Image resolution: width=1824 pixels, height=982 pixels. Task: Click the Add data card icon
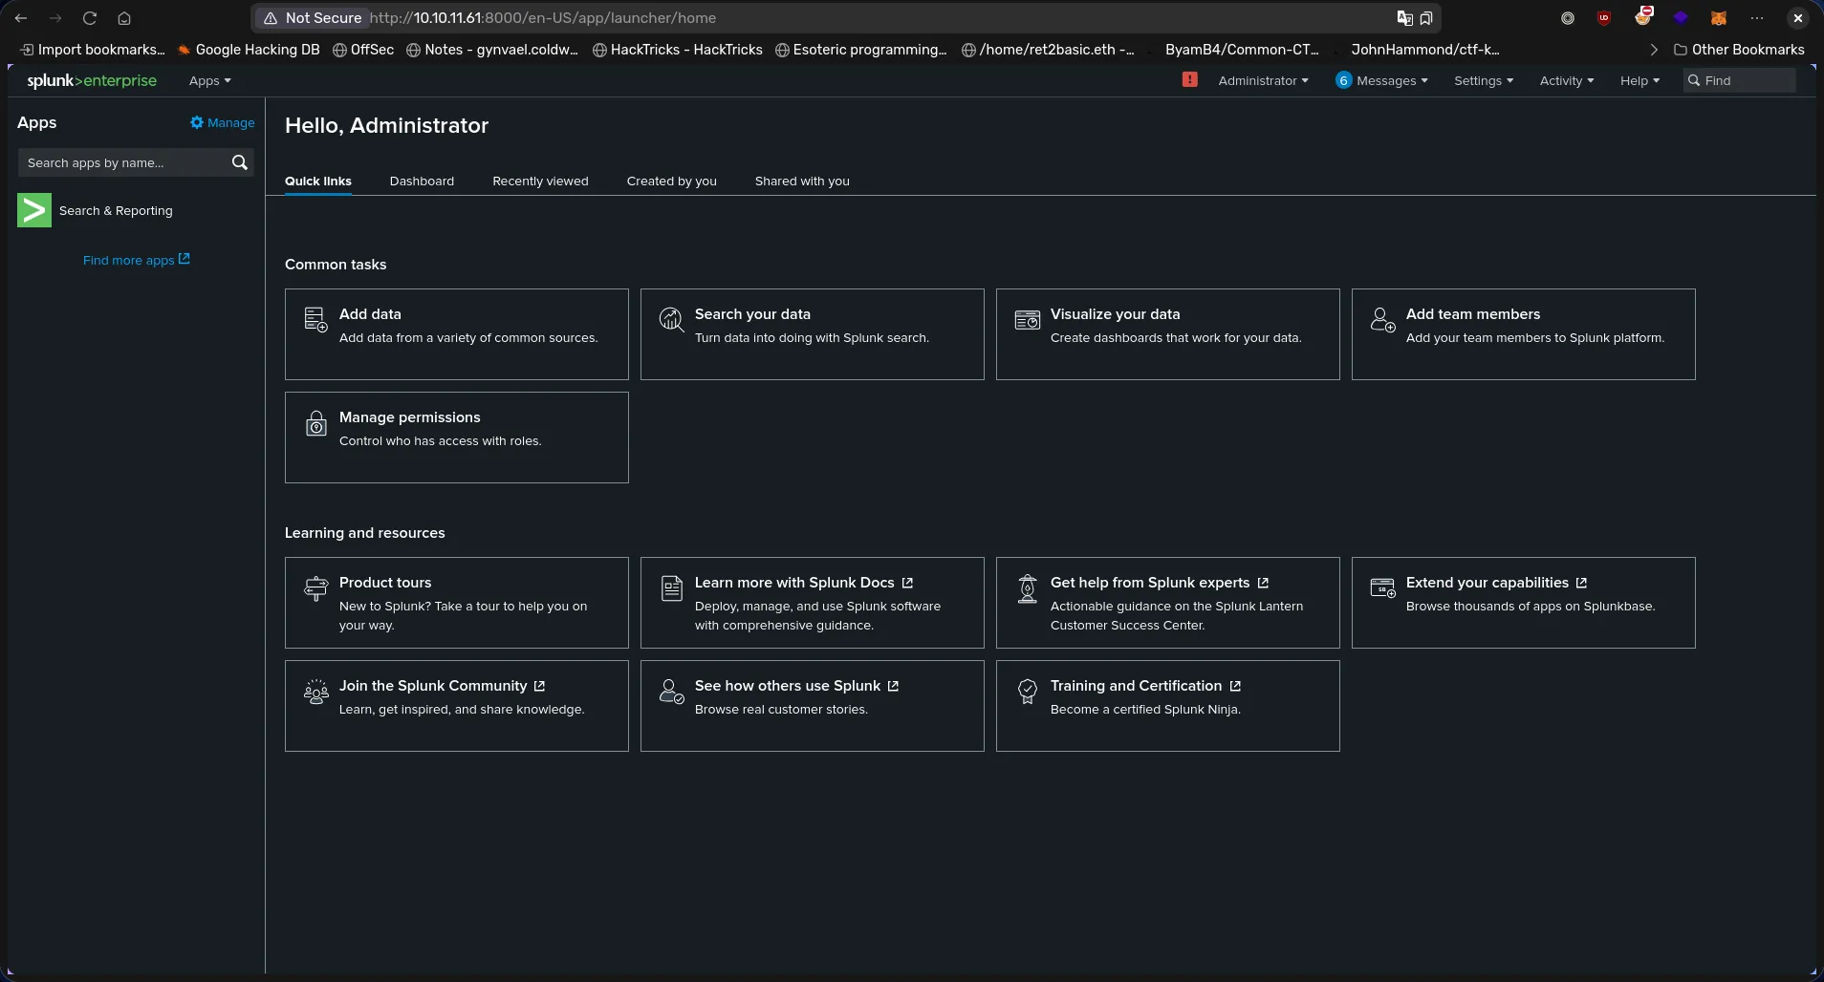click(315, 319)
